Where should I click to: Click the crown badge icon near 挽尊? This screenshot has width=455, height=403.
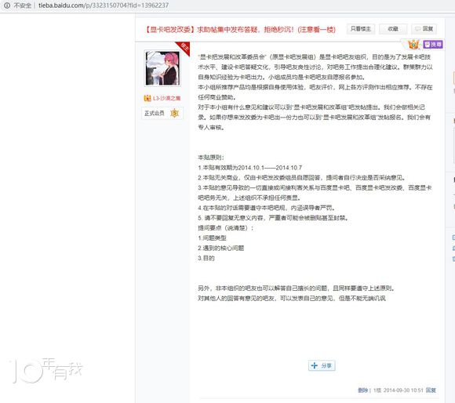click(x=413, y=44)
